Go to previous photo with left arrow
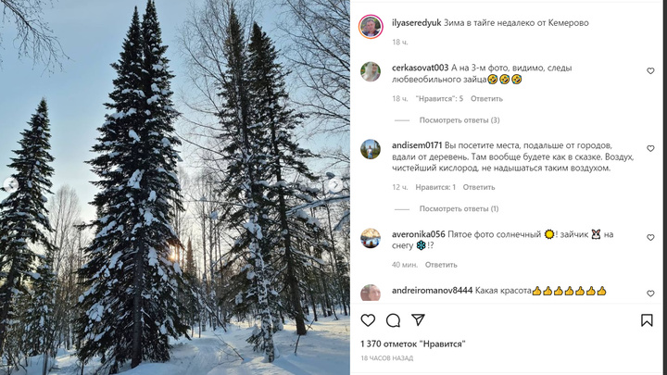This screenshot has width=667, height=375. click(x=11, y=185)
